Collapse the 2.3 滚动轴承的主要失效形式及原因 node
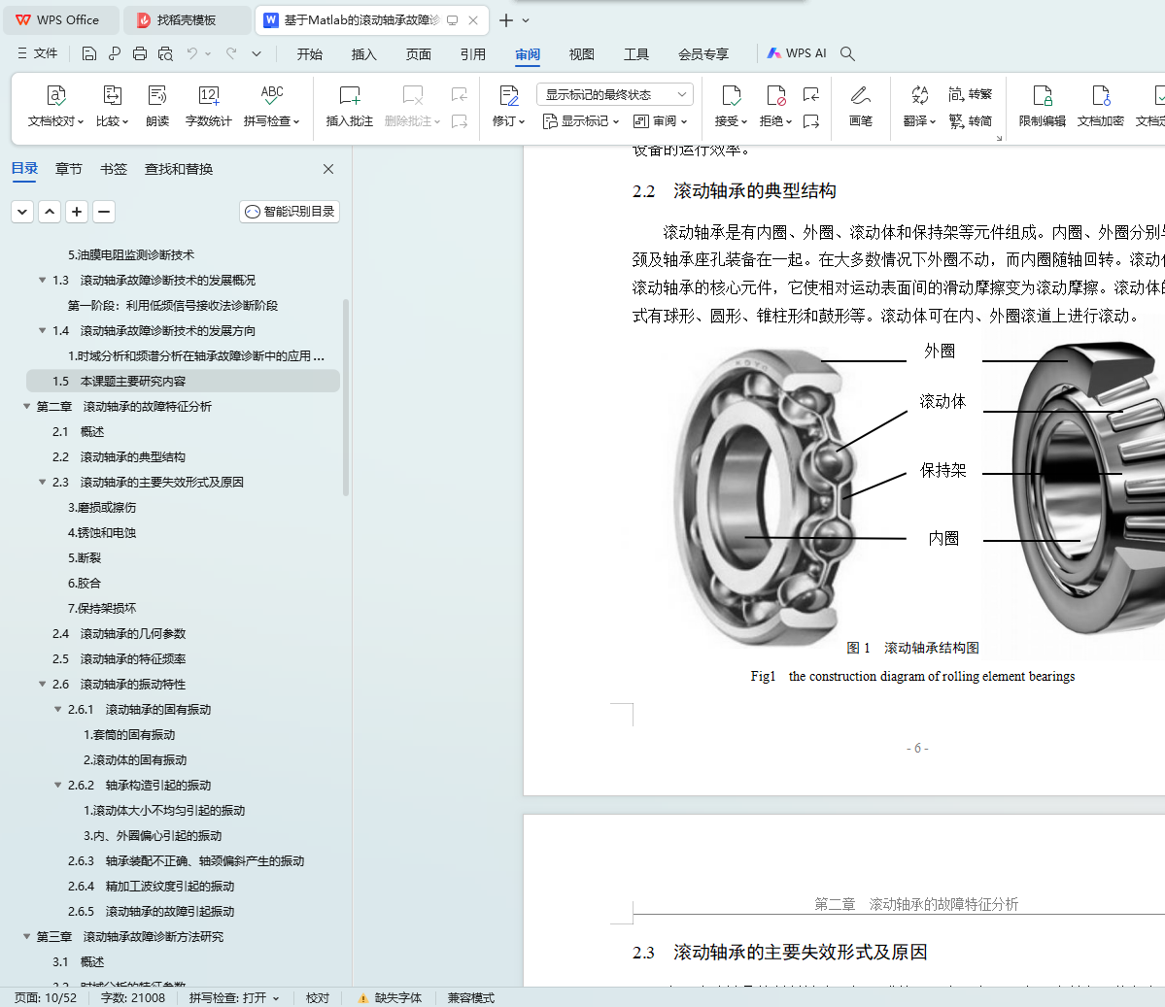 point(43,482)
